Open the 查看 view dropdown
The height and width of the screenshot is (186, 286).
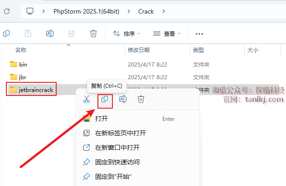pyautogui.click(x=167, y=33)
